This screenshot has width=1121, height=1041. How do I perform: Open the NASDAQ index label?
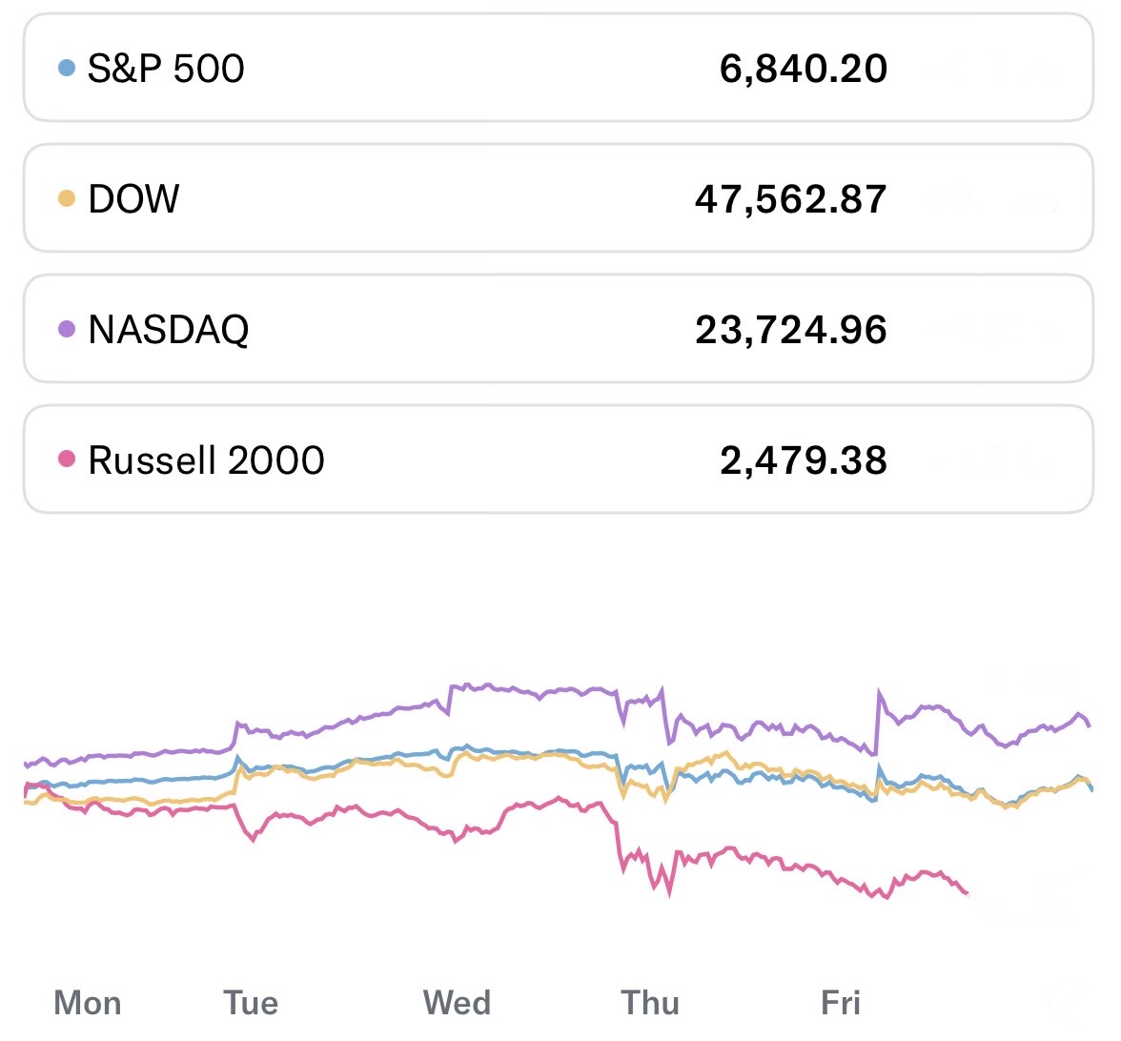168,330
